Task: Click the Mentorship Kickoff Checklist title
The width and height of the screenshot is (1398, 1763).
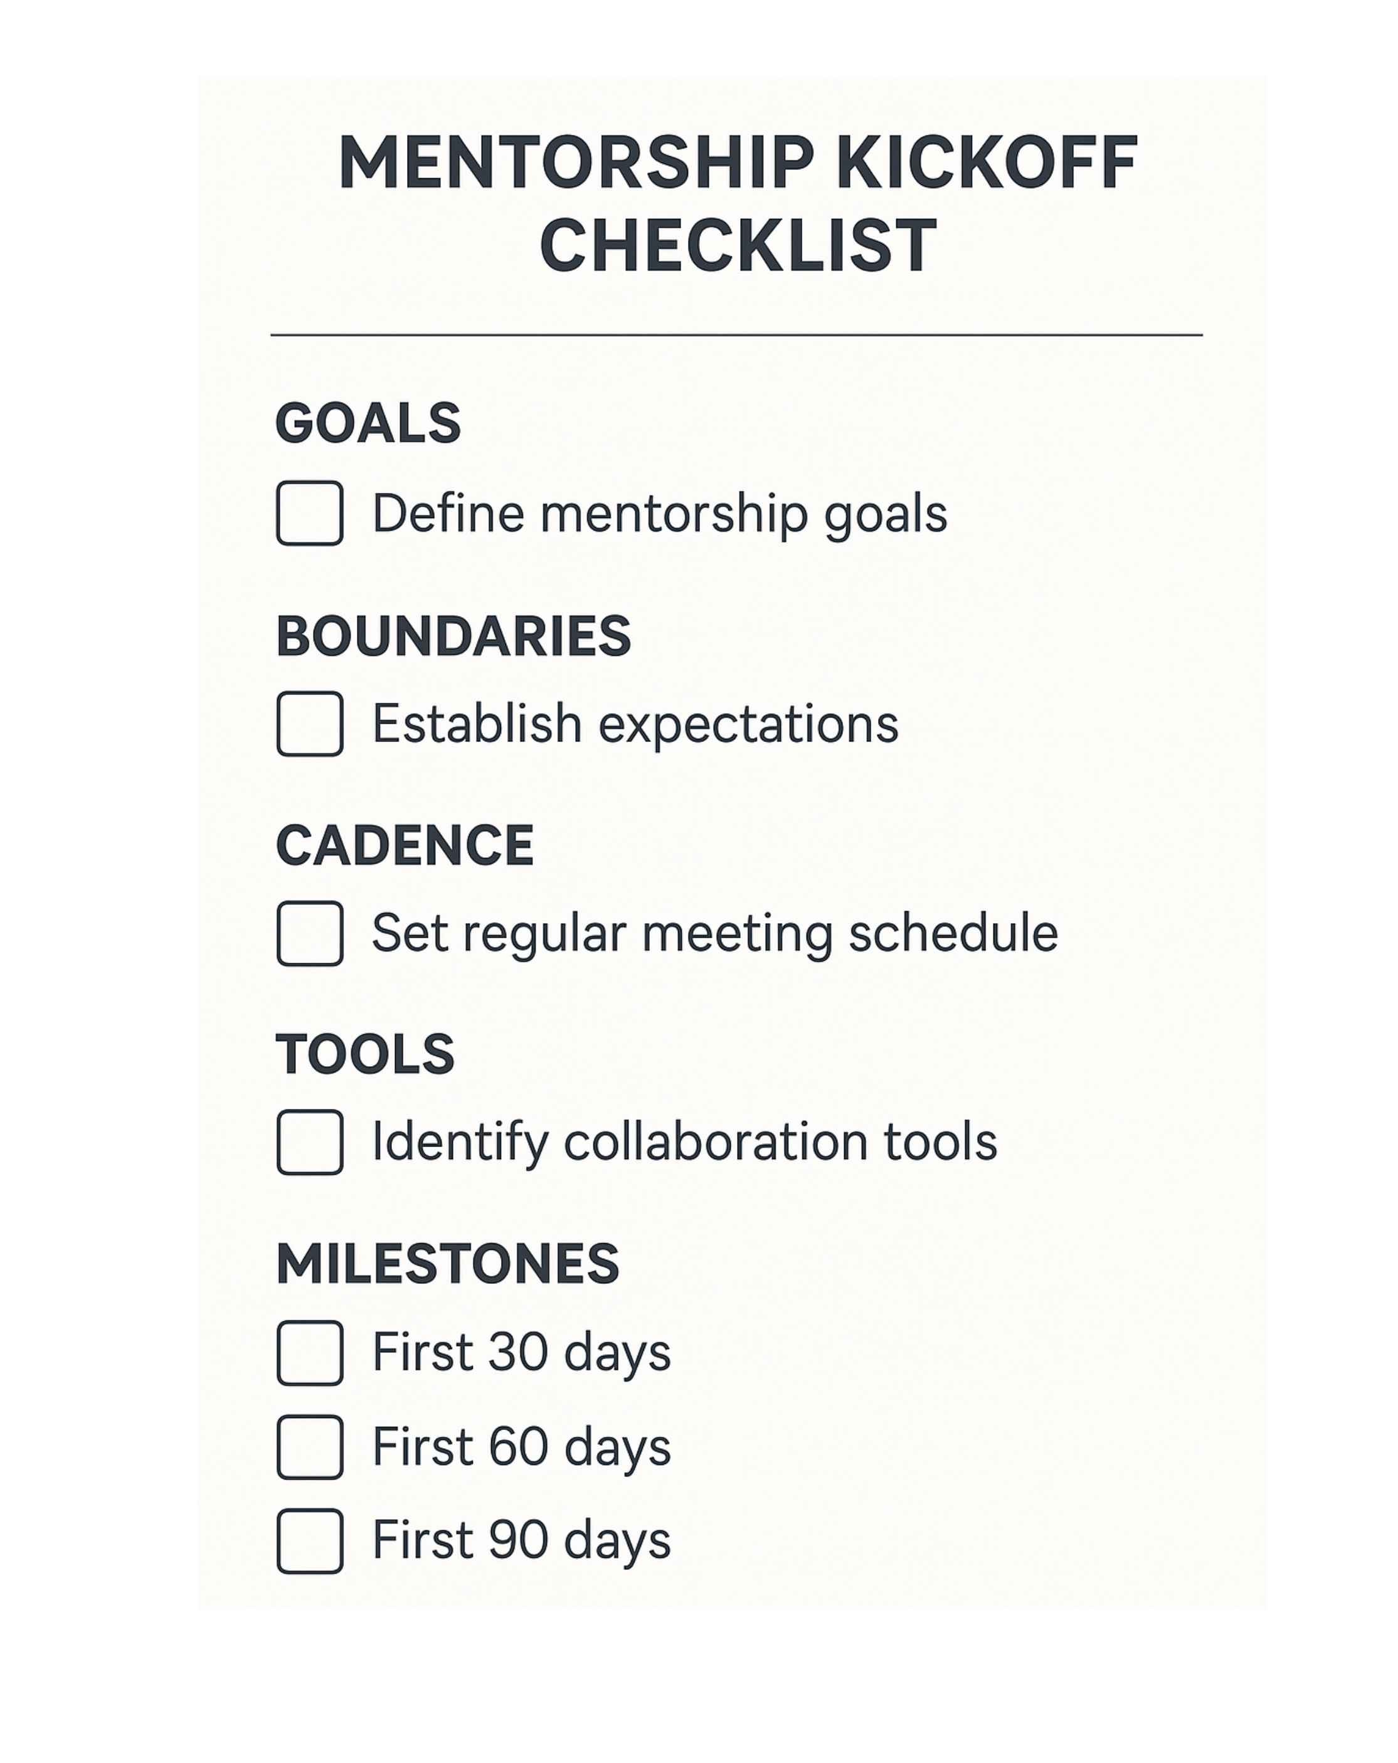Action: point(738,203)
